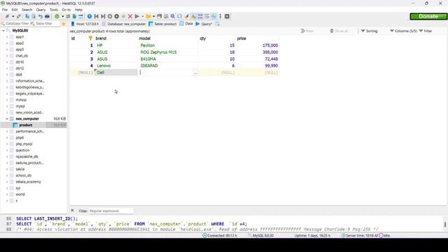Image resolution: width=448 pixels, height=252 pixels.
Task: Click the insert row toolbar icon
Action: 110,16
